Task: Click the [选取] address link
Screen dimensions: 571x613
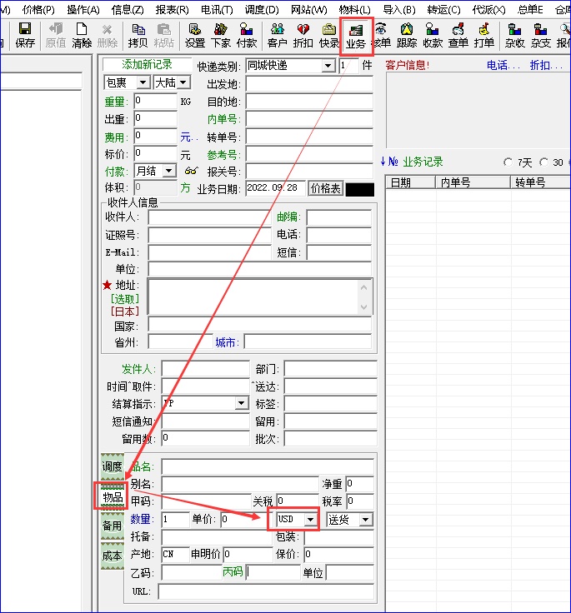Action: (125, 299)
